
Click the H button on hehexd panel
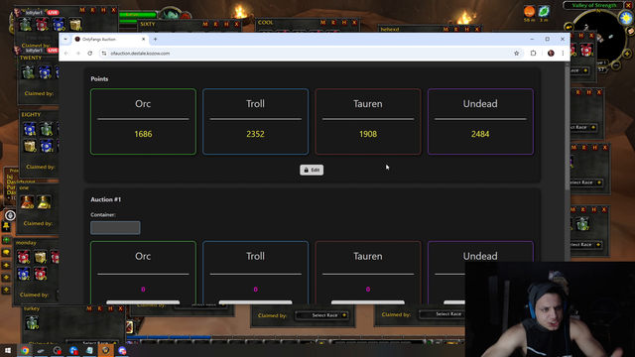pos(466,30)
